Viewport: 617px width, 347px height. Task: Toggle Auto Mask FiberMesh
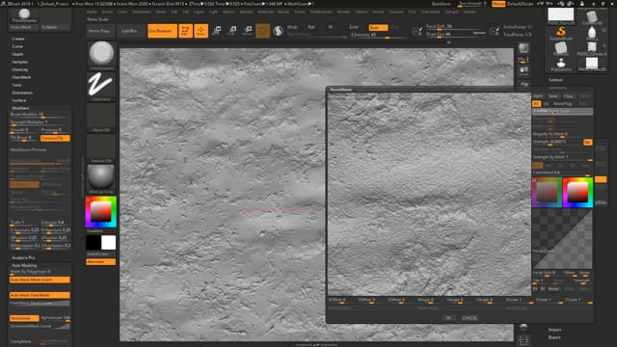(x=40, y=295)
